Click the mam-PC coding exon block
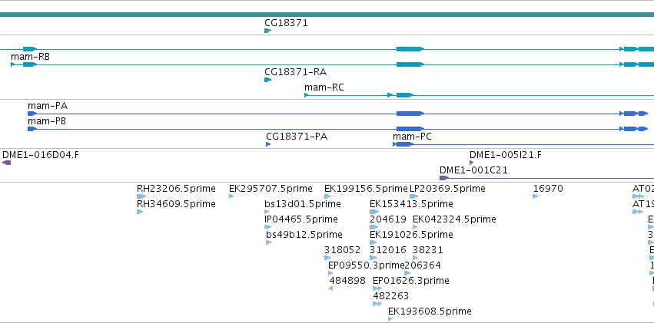This screenshot has height=323, width=654. [x=404, y=144]
